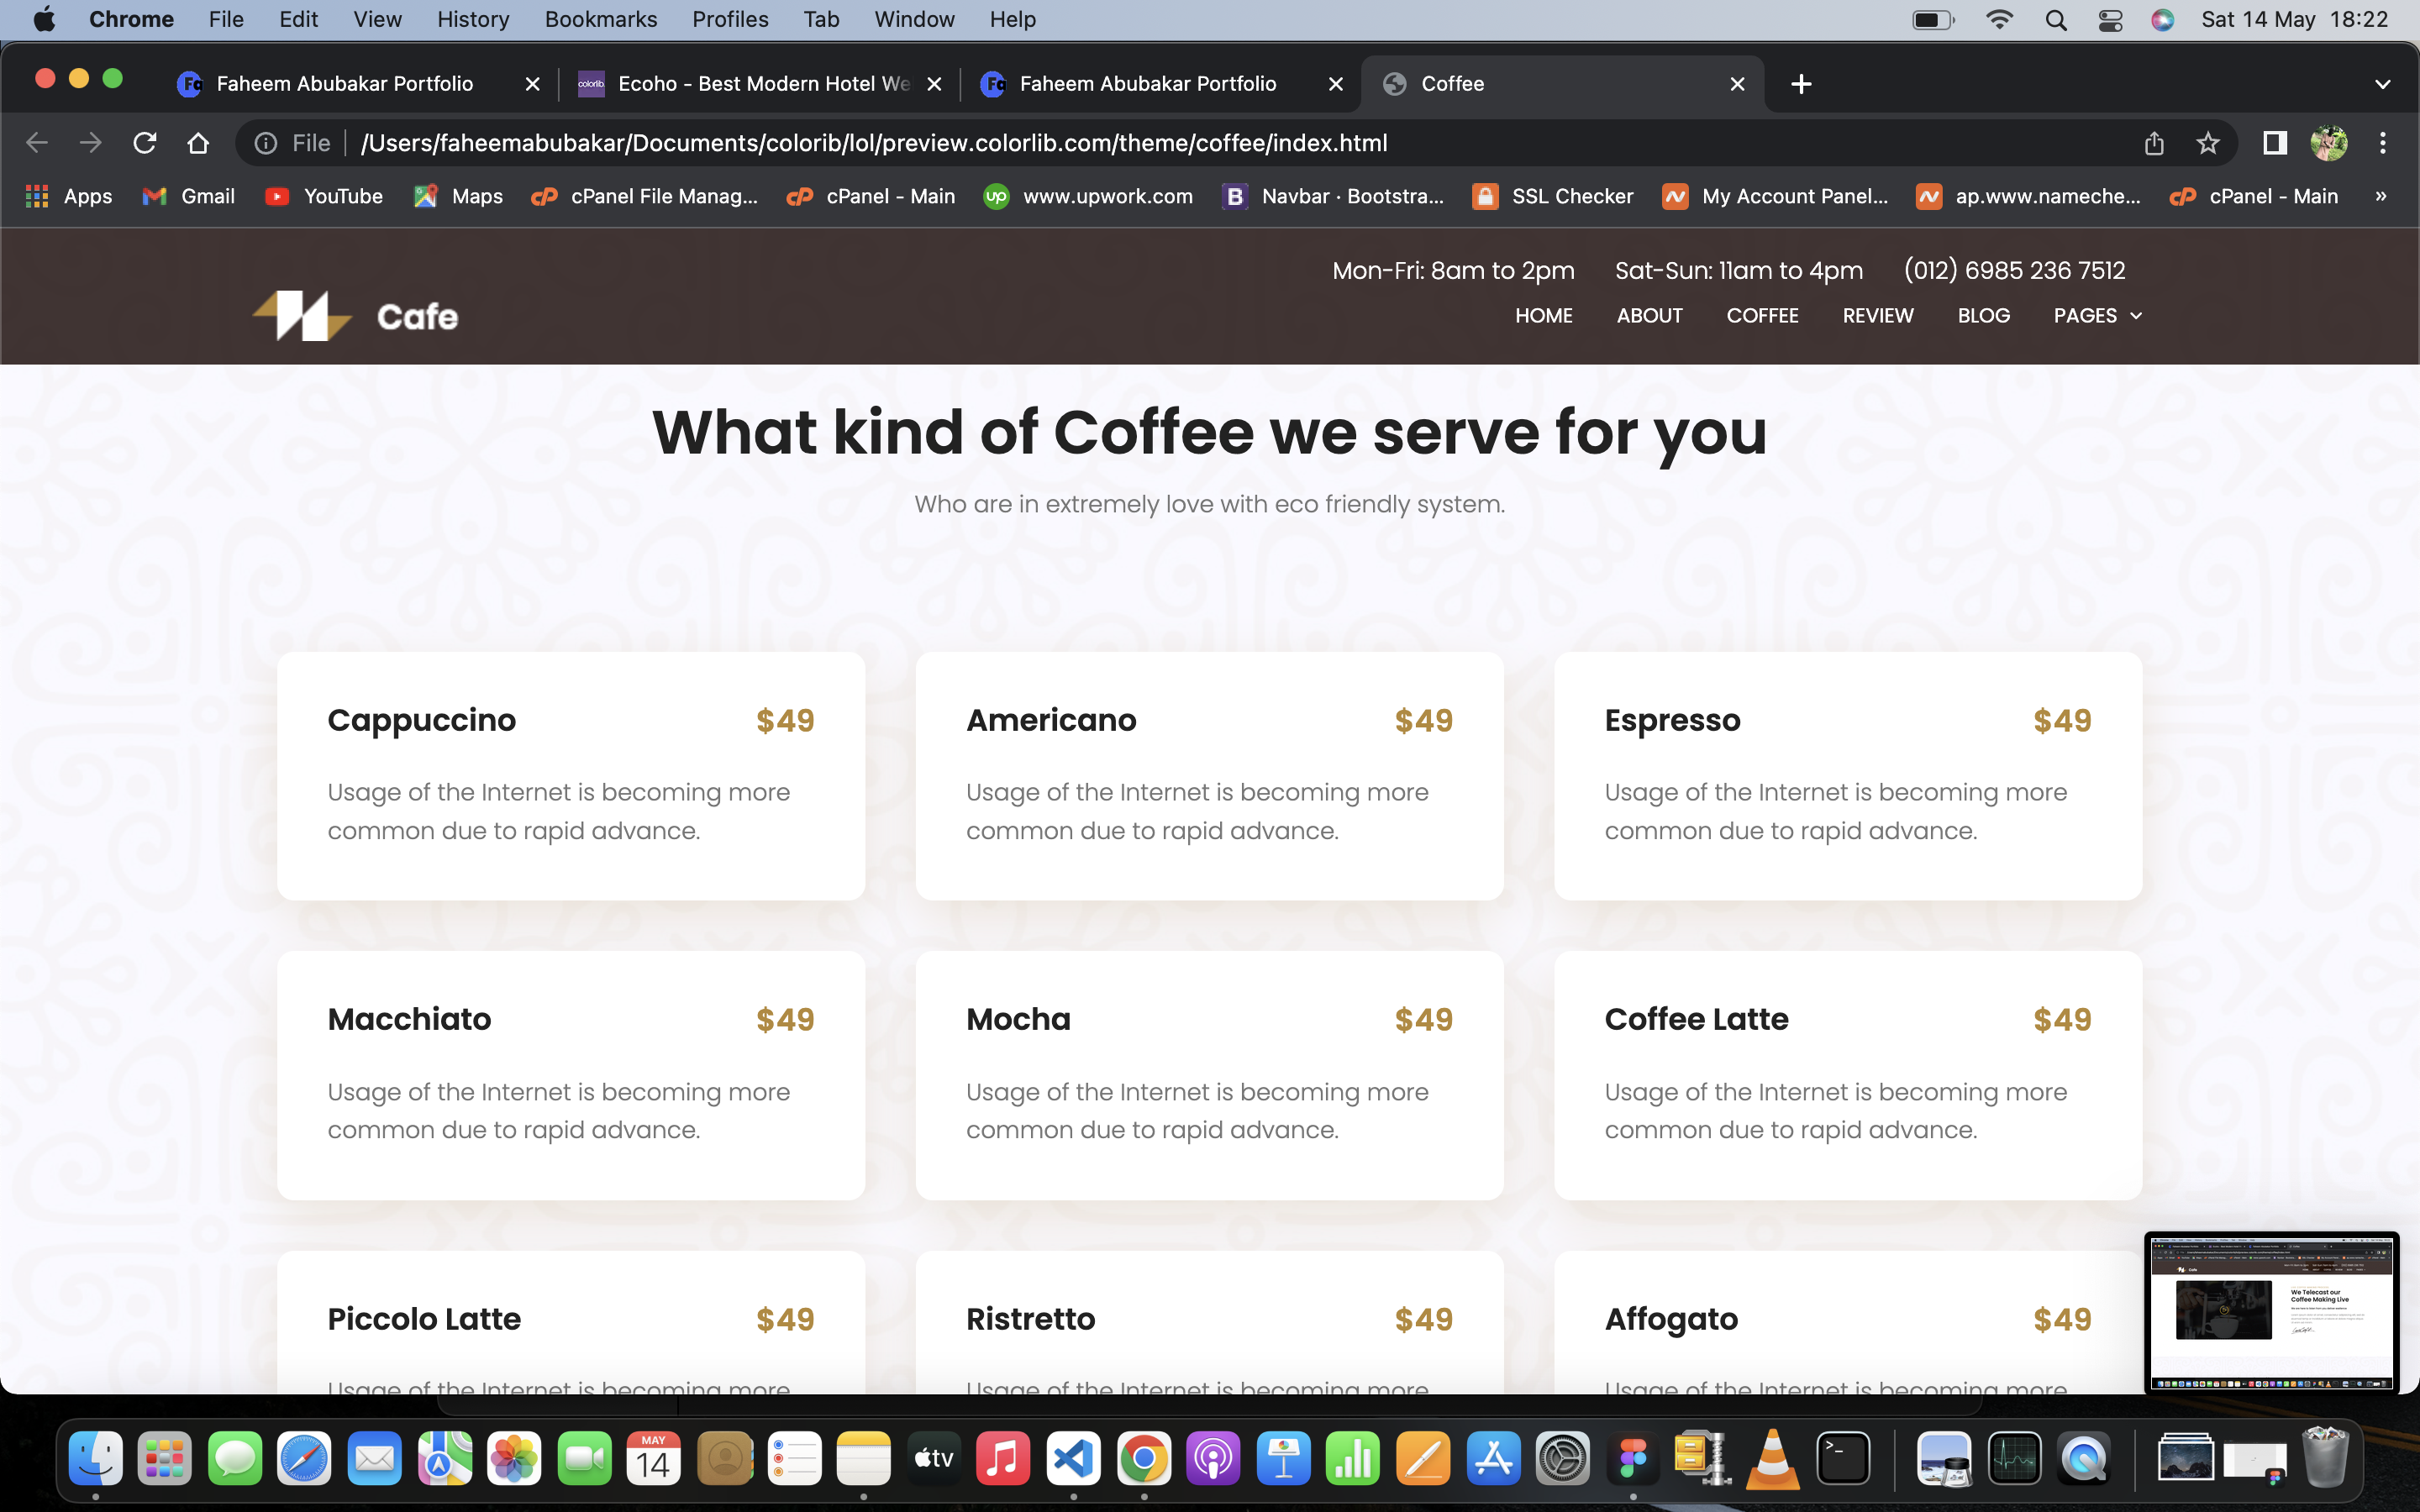The height and width of the screenshot is (1512, 2420).
Task: Open a new tab with plus button
Action: coord(1801,84)
